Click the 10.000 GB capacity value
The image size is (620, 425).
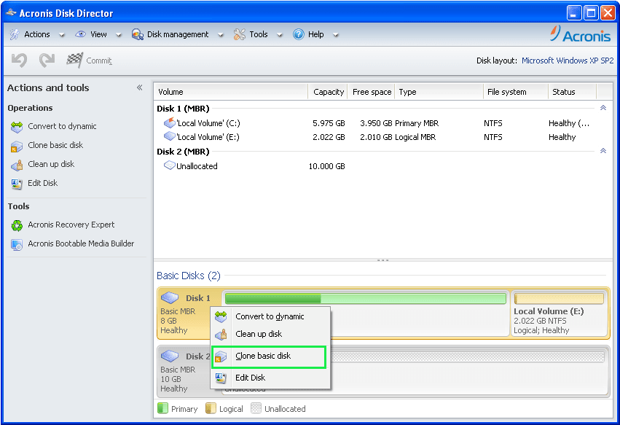point(326,166)
